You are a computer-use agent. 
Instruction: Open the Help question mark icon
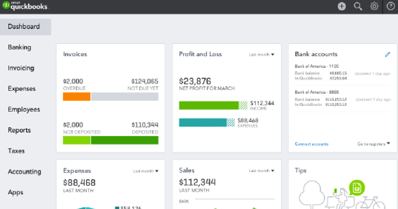pyautogui.click(x=391, y=6)
